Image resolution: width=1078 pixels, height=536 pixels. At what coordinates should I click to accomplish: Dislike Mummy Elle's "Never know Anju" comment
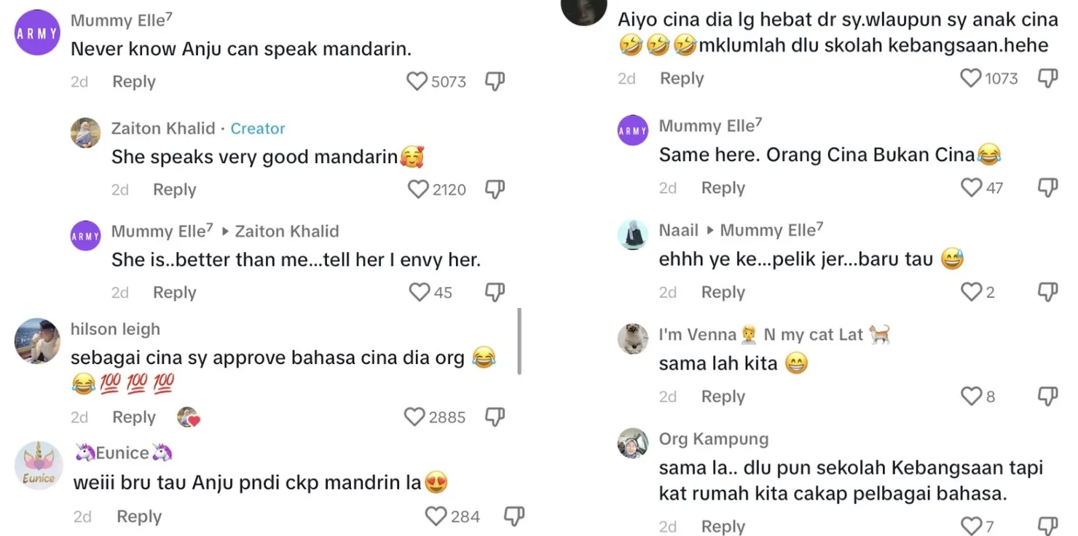(x=495, y=81)
